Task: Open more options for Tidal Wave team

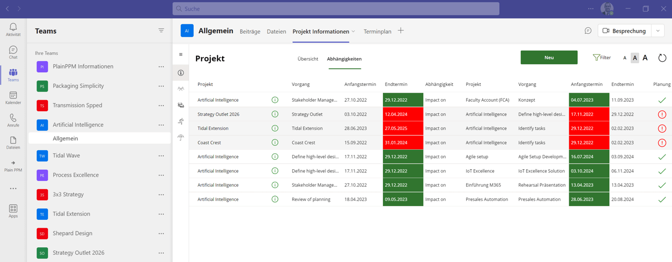Action: 161,156
